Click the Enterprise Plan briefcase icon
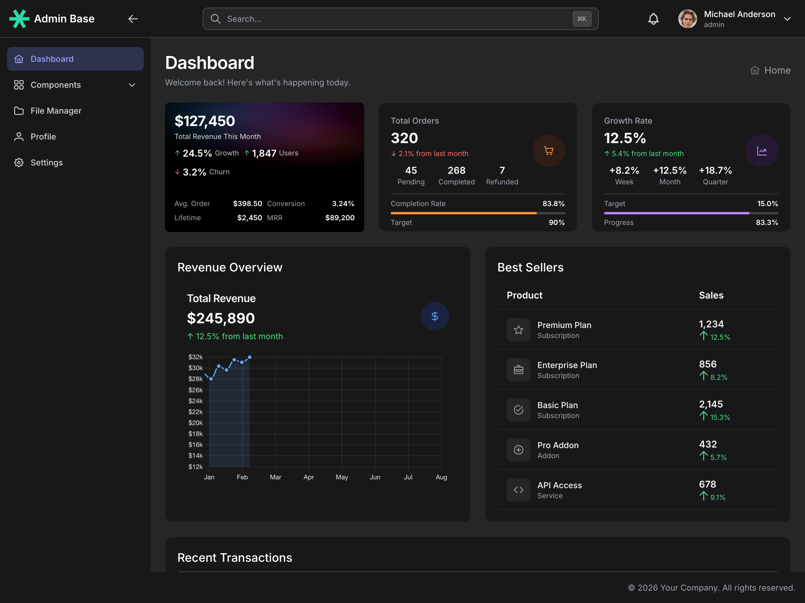The image size is (805, 603). pyautogui.click(x=518, y=370)
